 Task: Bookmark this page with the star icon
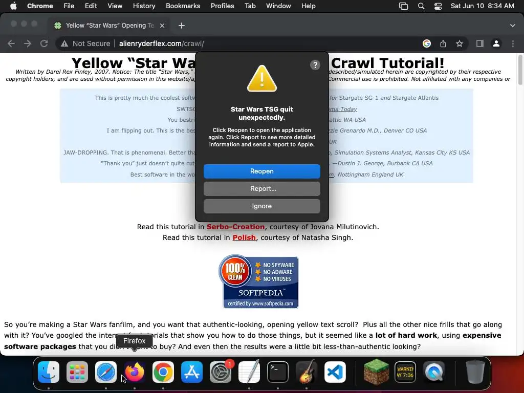tap(460, 43)
